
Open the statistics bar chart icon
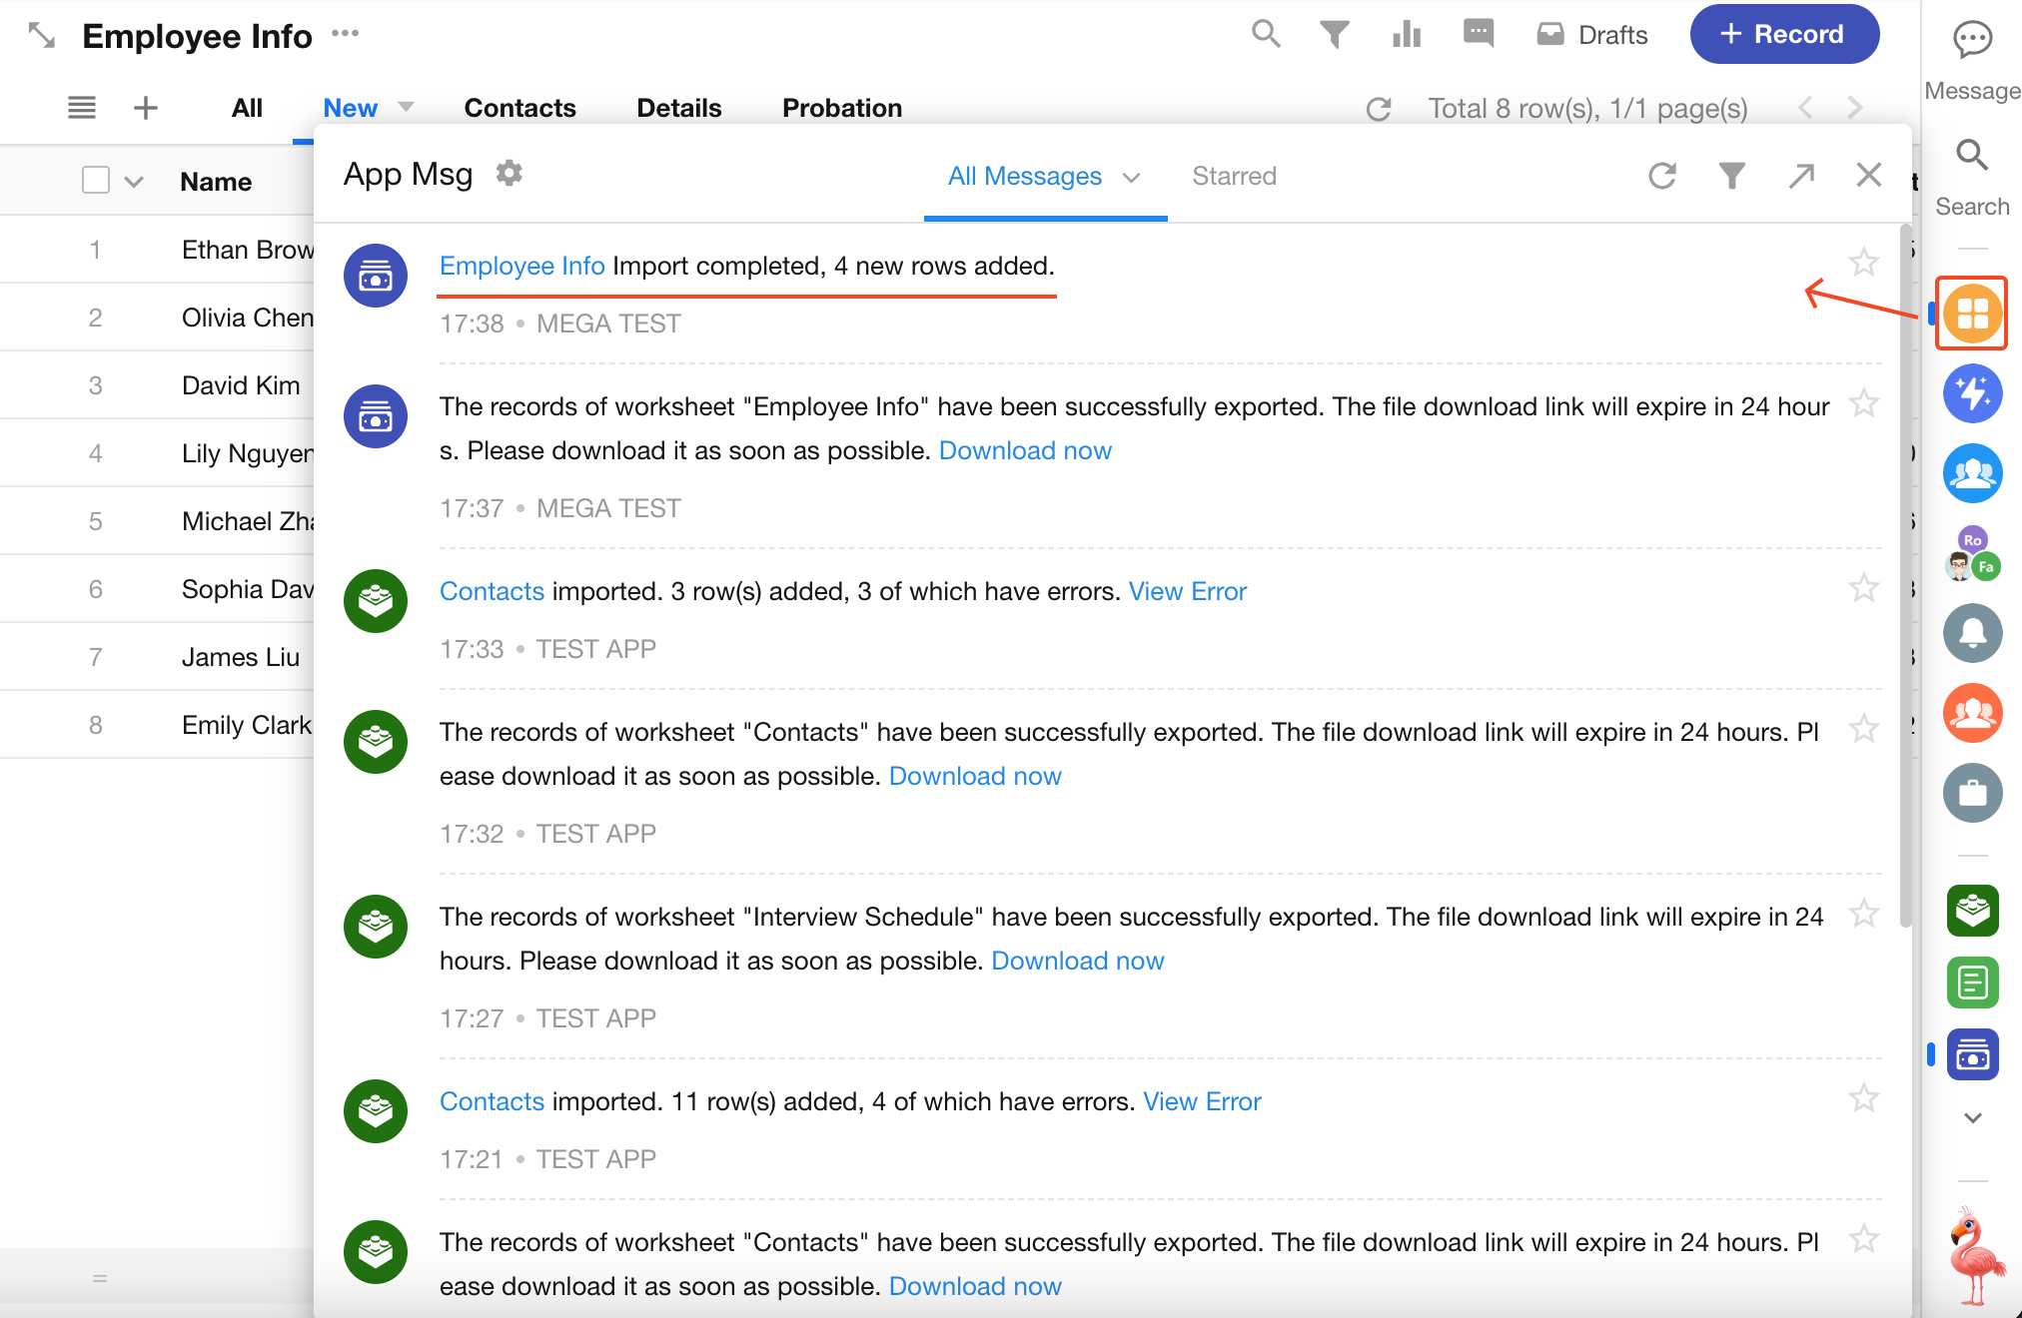[x=1407, y=34]
